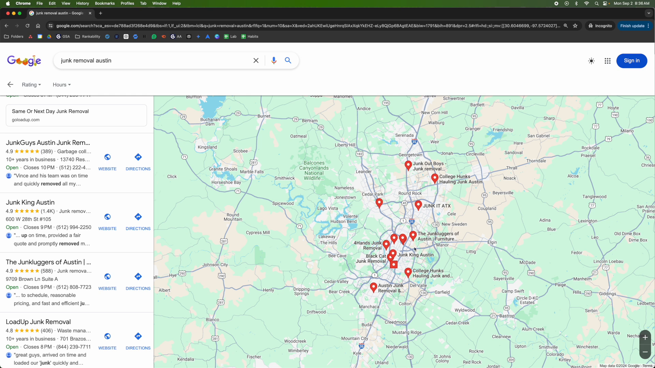Open Google Drive bookmark on bookmarks bar
Viewport: 655px width, 368px height.
click(49, 36)
